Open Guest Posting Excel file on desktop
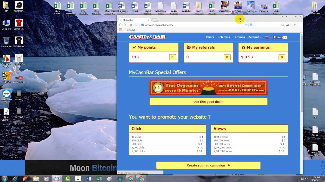 pos(58,8)
